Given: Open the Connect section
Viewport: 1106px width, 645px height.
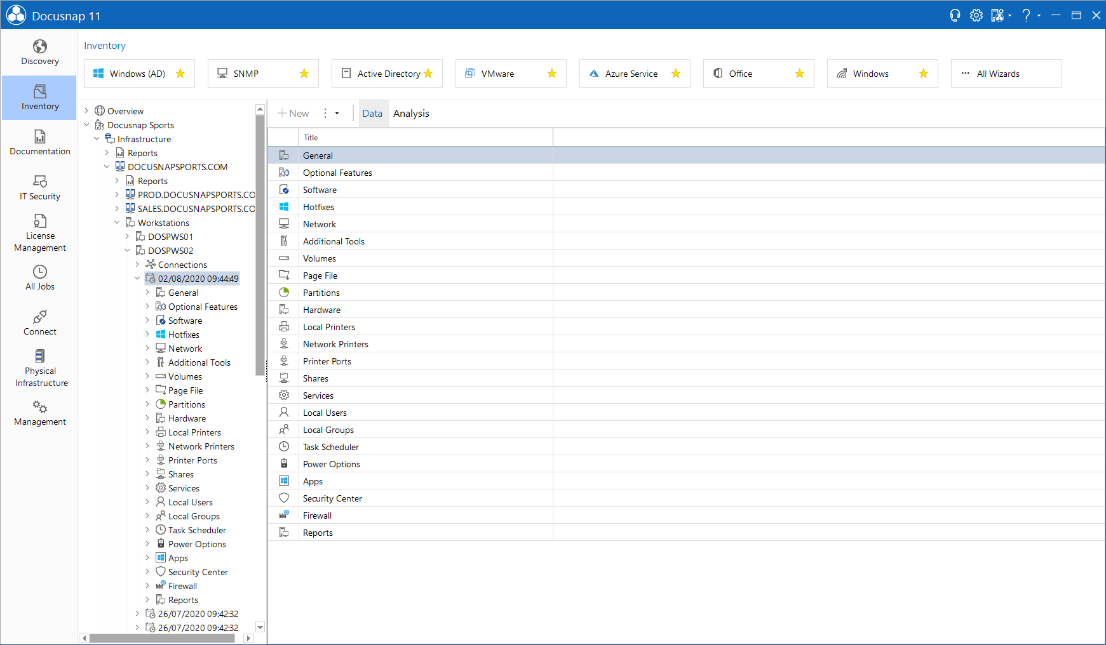Looking at the screenshot, I should (x=39, y=323).
